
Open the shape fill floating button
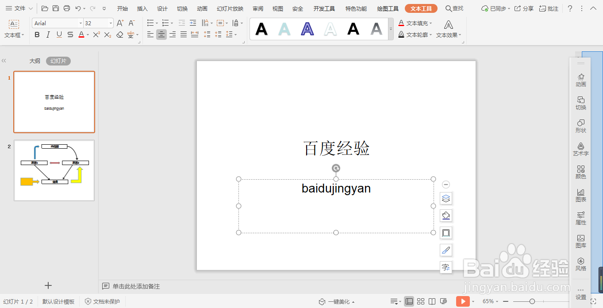click(446, 216)
